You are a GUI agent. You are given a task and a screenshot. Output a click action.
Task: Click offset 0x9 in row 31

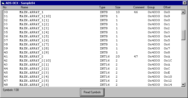(167, 16)
